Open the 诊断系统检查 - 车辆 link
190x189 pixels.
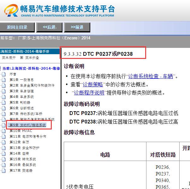click(x=151, y=76)
